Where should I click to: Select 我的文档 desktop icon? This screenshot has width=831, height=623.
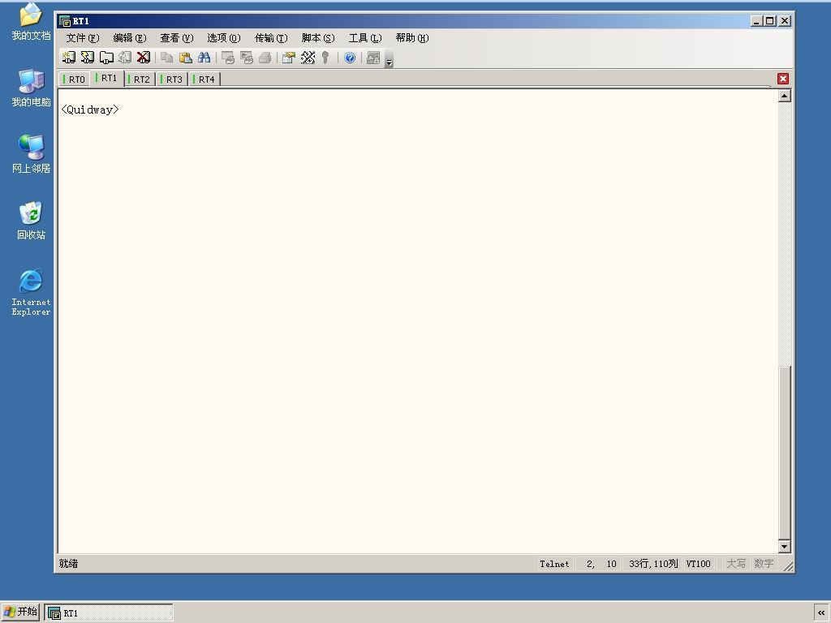click(x=31, y=21)
